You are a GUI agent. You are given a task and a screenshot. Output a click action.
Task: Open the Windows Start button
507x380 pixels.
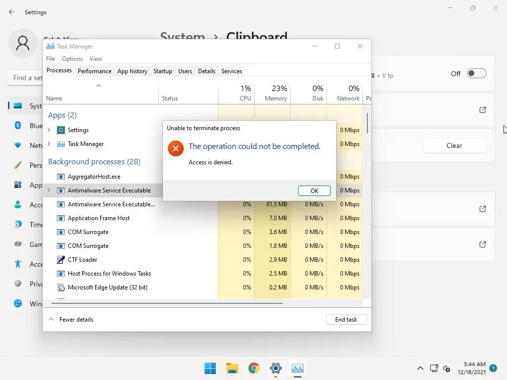click(210, 368)
